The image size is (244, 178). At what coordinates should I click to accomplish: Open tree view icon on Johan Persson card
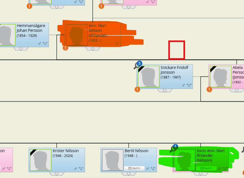(x=45, y=44)
